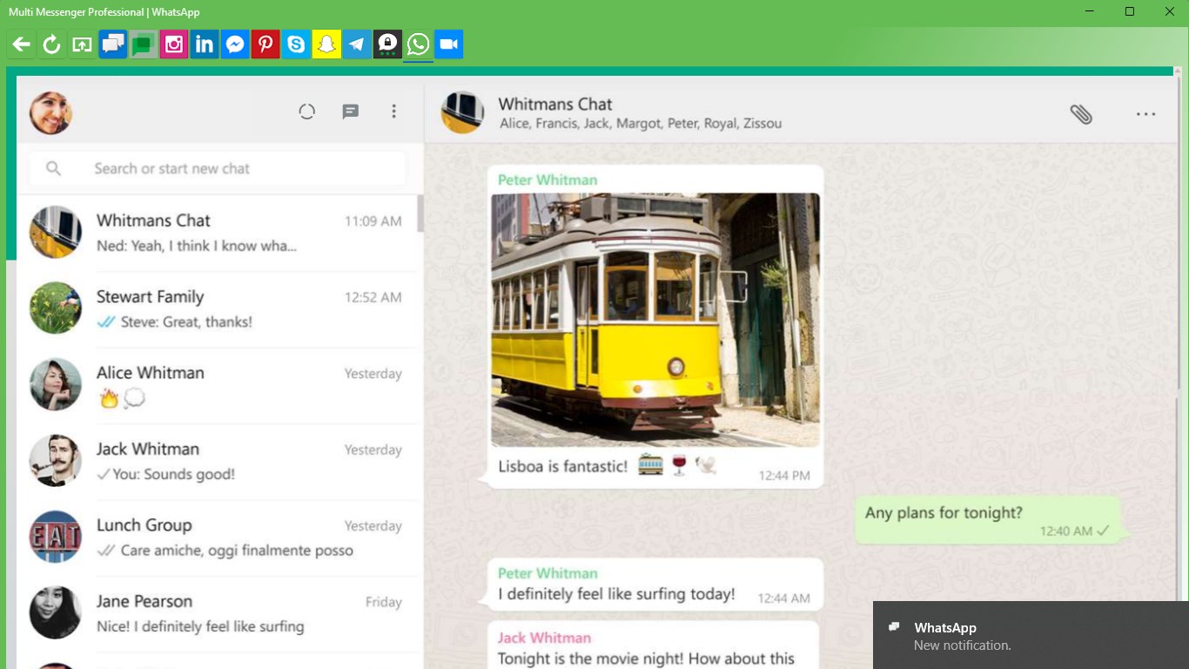1189x669 pixels.
Task: Switch to the active WhatsApp tab
Action: pos(417,44)
